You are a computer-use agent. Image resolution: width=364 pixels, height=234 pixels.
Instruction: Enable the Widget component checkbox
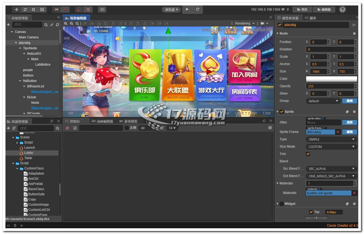282,204
